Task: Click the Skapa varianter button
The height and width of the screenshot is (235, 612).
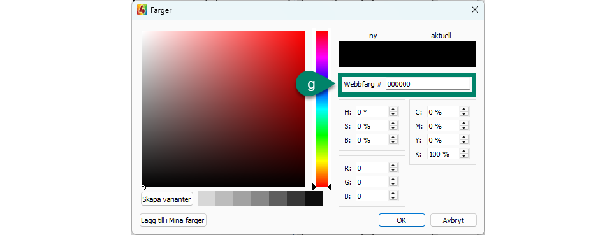Action: 166,199
